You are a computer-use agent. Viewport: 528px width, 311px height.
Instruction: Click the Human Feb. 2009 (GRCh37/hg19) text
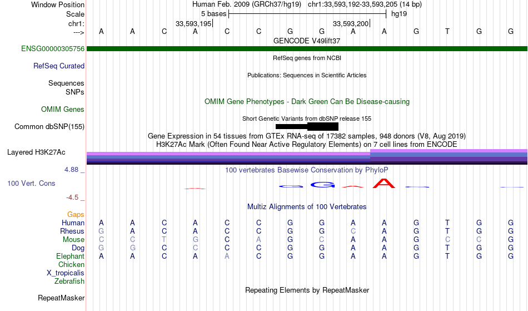pos(246,4)
